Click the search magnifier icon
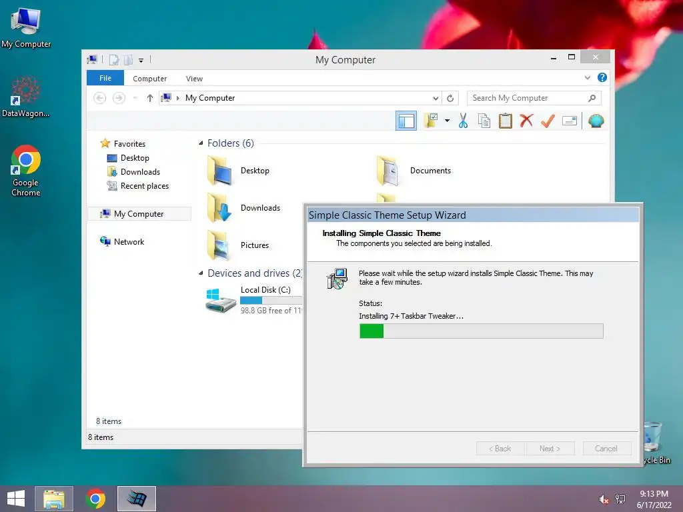 pos(592,98)
